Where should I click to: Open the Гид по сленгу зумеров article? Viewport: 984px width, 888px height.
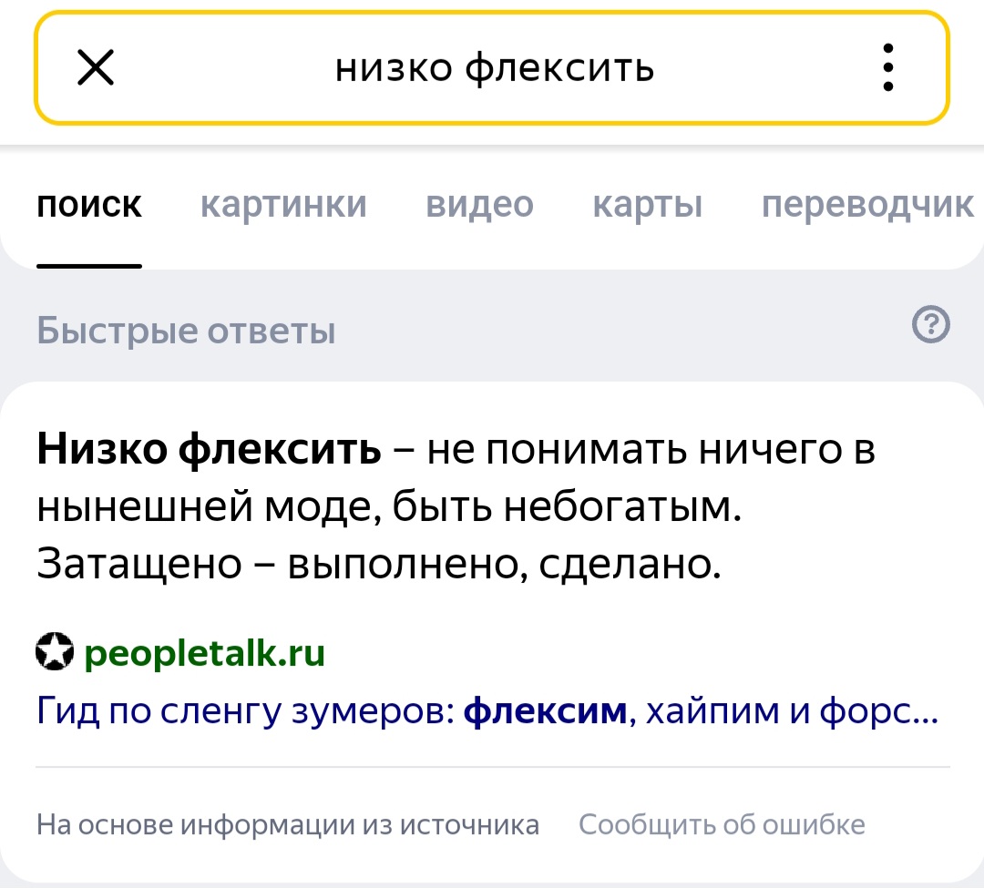click(x=487, y=710)
